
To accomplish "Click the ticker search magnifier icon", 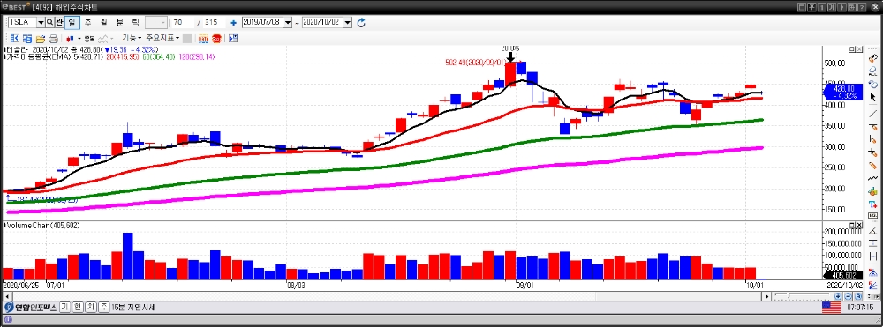I will [49, 22].
